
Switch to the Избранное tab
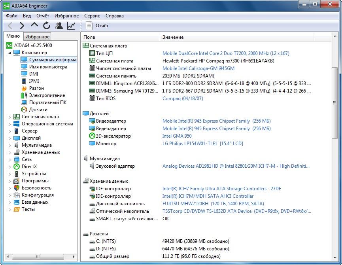pos(37,37)
